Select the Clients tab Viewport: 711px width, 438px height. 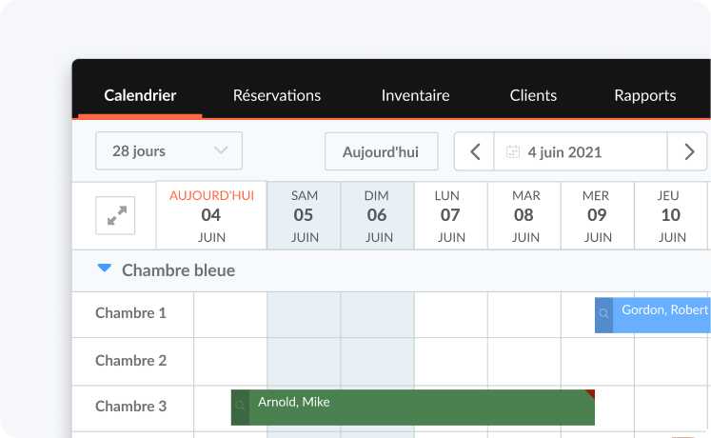point(533,95)
